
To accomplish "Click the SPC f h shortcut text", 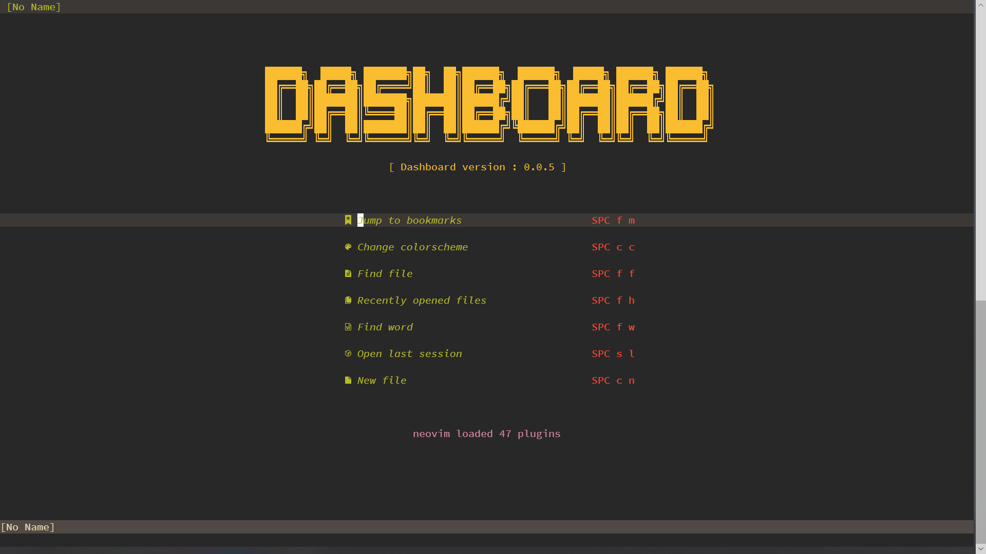I will [x=613, y=301].
